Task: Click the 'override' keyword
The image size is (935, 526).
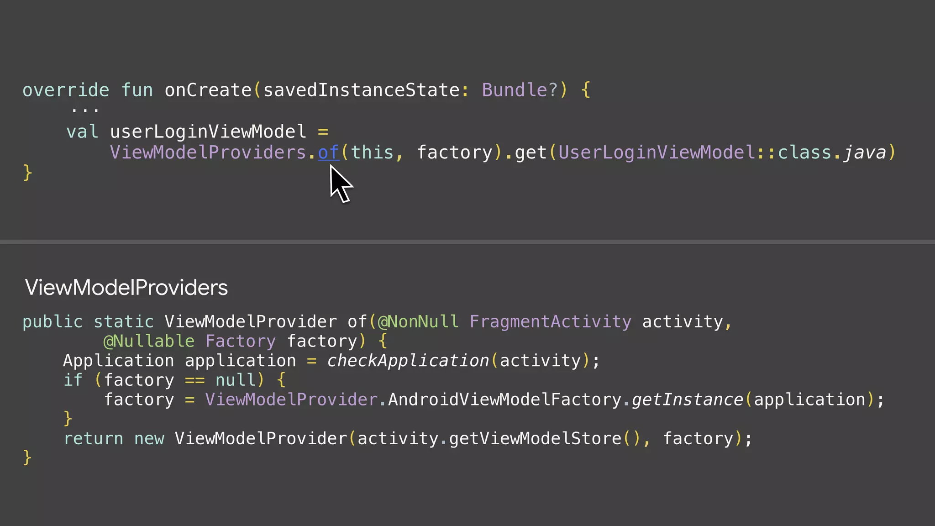Action: click(x=66, y=90)
